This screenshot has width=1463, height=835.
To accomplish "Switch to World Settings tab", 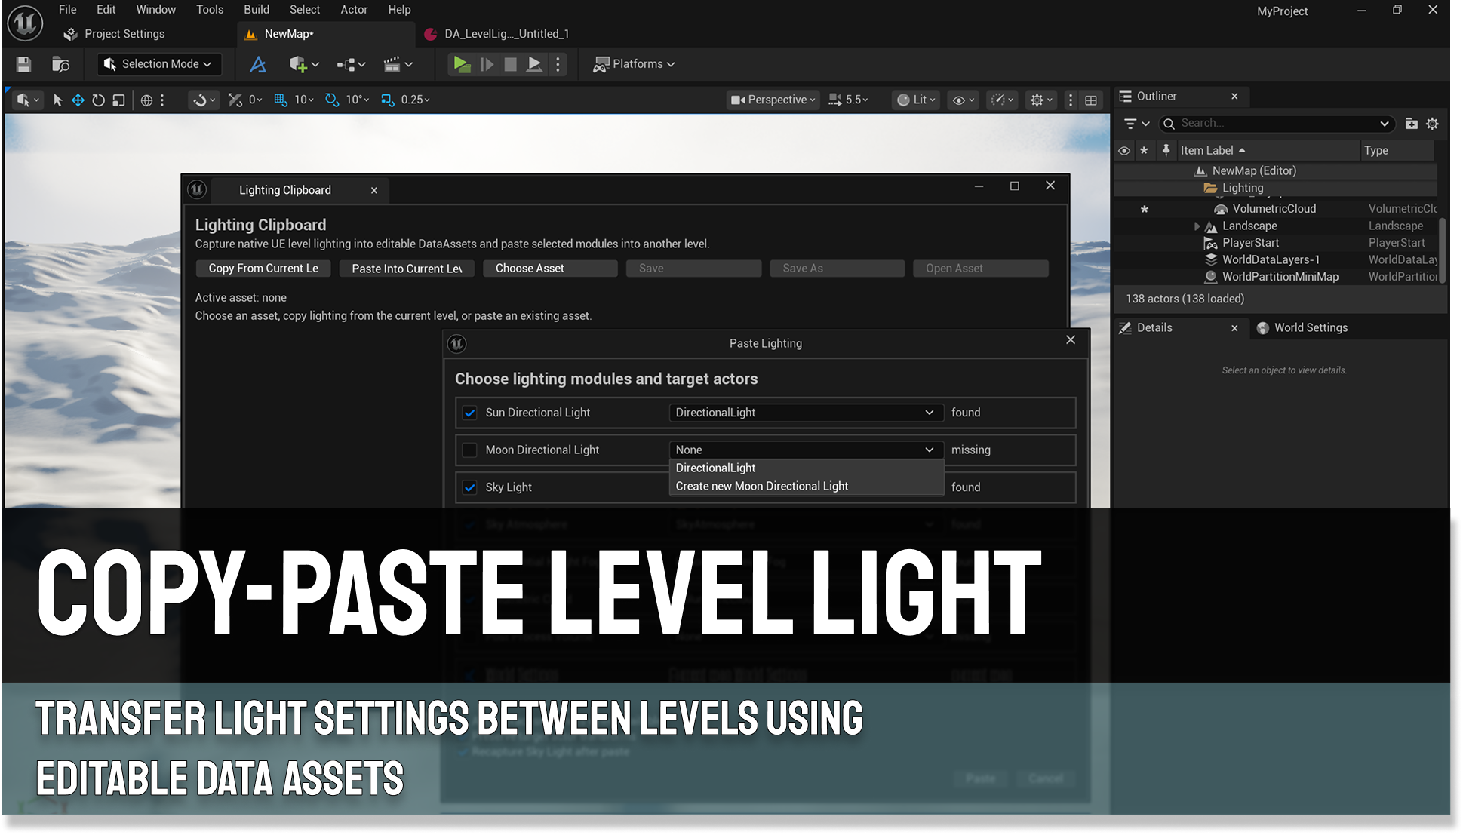I will [x=1303, y=328].
